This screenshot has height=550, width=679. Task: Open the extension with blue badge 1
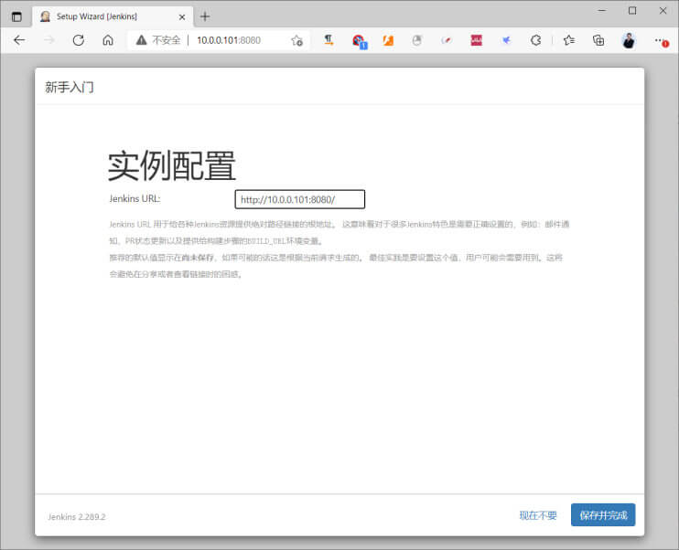(x=359, y=41)
